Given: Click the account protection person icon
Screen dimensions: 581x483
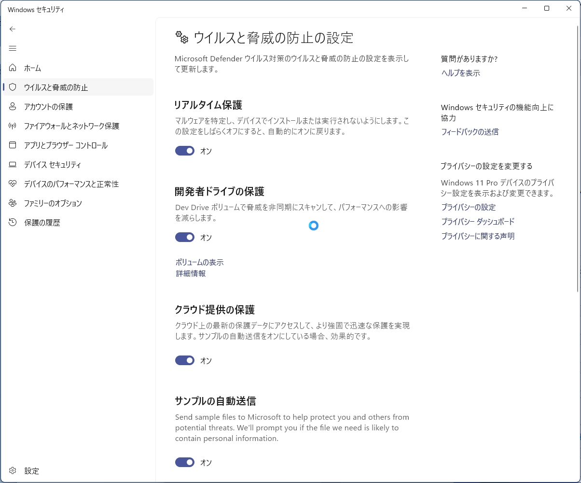Looking at the screenshot, I should [x=13, y=106].
